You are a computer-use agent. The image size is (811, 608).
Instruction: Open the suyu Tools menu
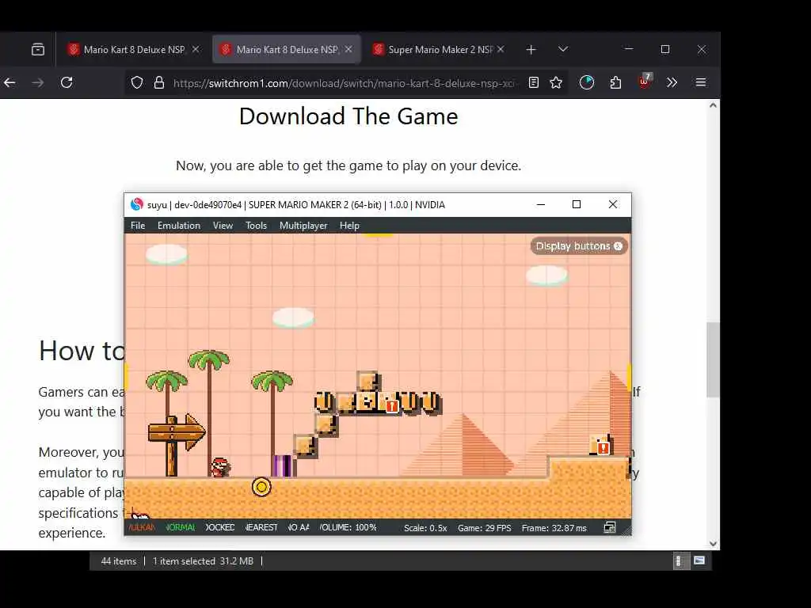pos(256,226)
